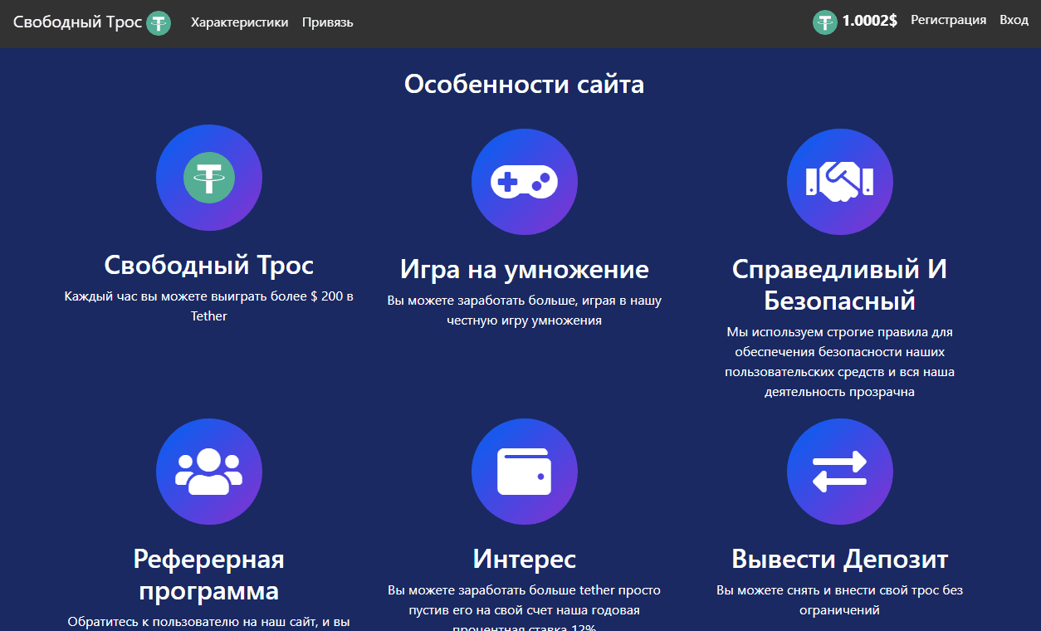Click the Tether logo beside the site name
This screenshot has height=631, width=1041.
[x=159, y=23]
